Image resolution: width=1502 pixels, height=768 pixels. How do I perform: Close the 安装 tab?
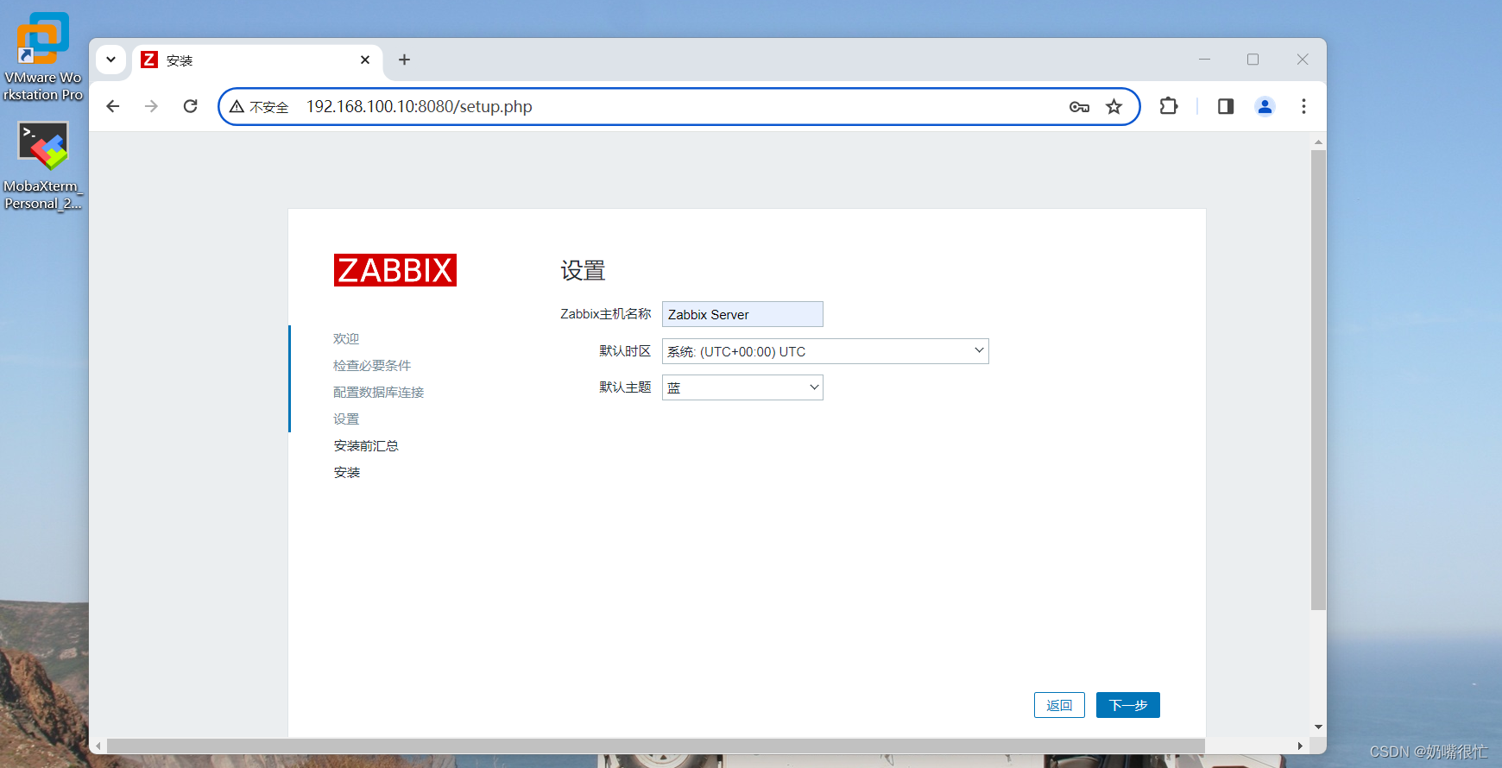[x=365, y=60]
